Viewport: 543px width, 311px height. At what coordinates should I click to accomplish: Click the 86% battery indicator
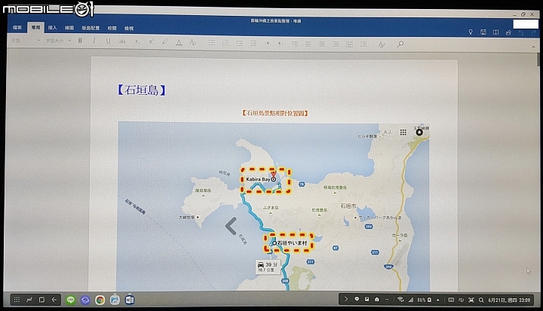click(x=424, y=300)
